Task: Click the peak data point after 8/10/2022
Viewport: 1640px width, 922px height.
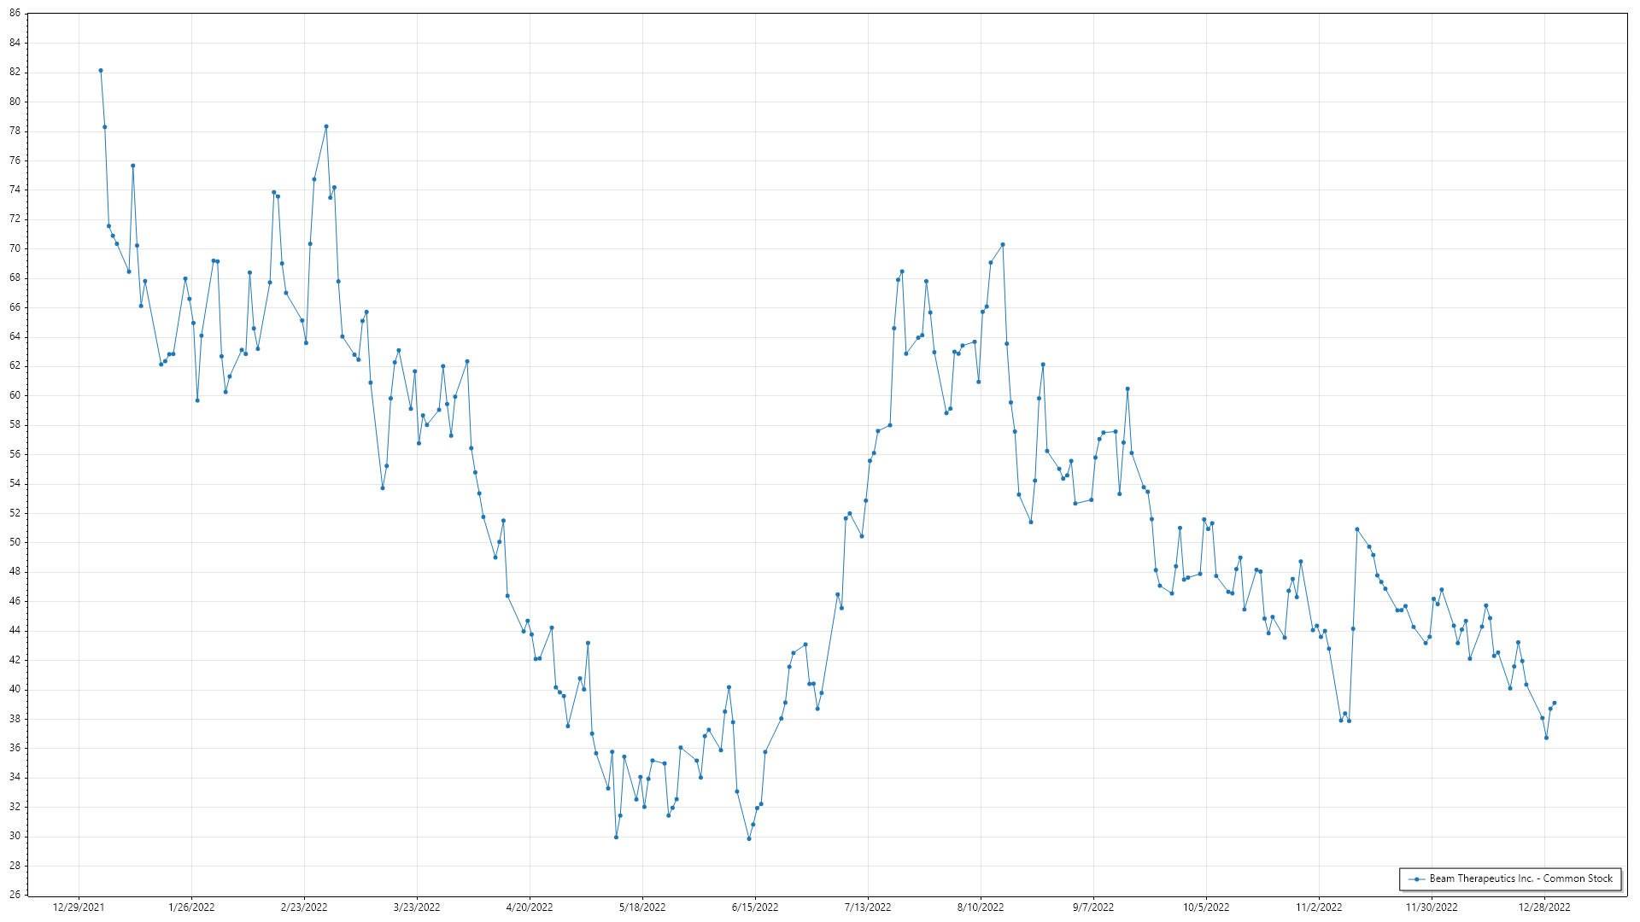Action: (x=1003, y=245)
